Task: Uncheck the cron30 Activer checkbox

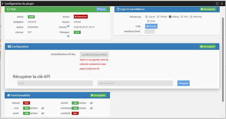Action: click(91, 103)
